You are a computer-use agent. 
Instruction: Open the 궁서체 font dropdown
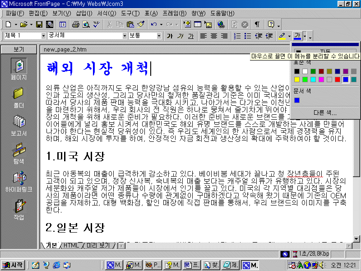125,36
